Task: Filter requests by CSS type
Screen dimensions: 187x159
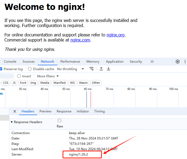Action: point(6,83)
